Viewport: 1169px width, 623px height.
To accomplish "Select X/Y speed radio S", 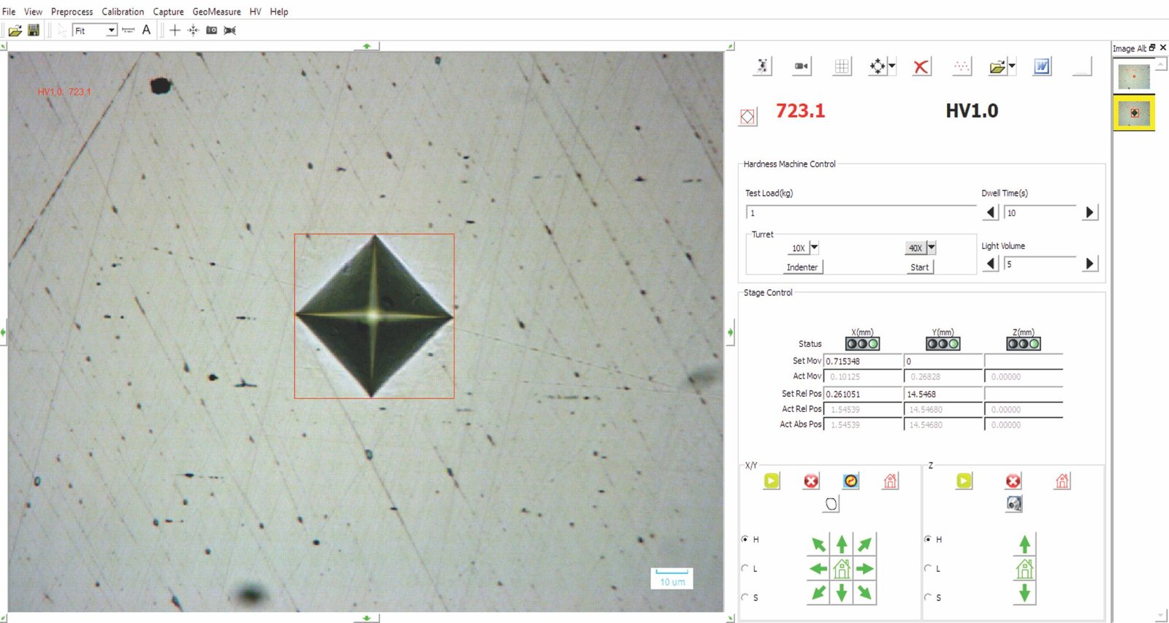I will (x=745, y=597).
